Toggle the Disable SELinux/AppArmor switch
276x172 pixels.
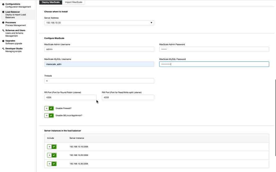(49, 116)
